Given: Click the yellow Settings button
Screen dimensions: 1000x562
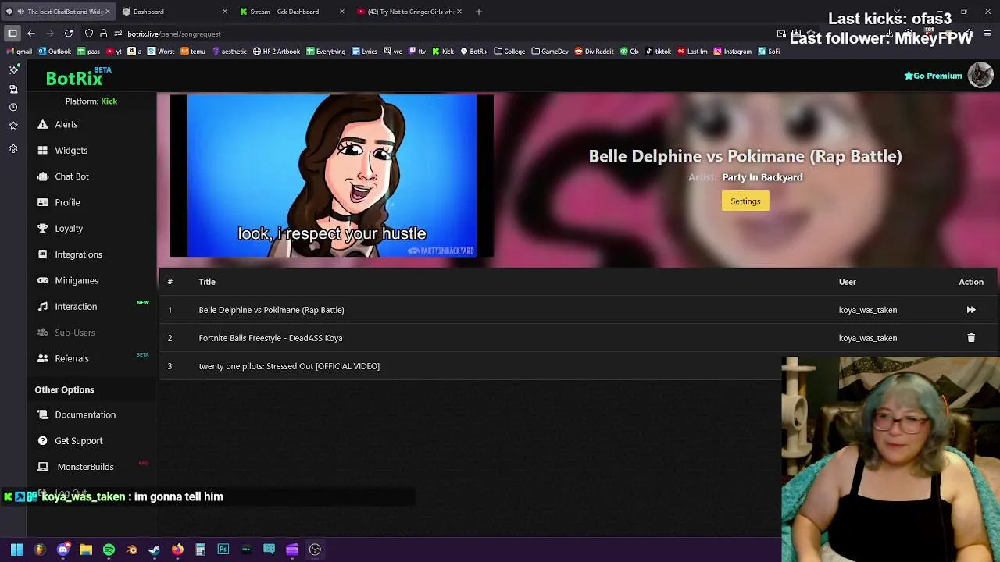Looking at the screenshot, I should click(x=745, y=201).
